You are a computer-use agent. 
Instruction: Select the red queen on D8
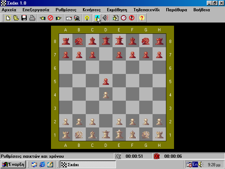point(106,41)
